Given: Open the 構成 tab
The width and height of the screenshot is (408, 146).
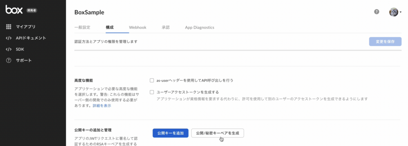Looking at the screenshot, I should (x=110, y=28).
